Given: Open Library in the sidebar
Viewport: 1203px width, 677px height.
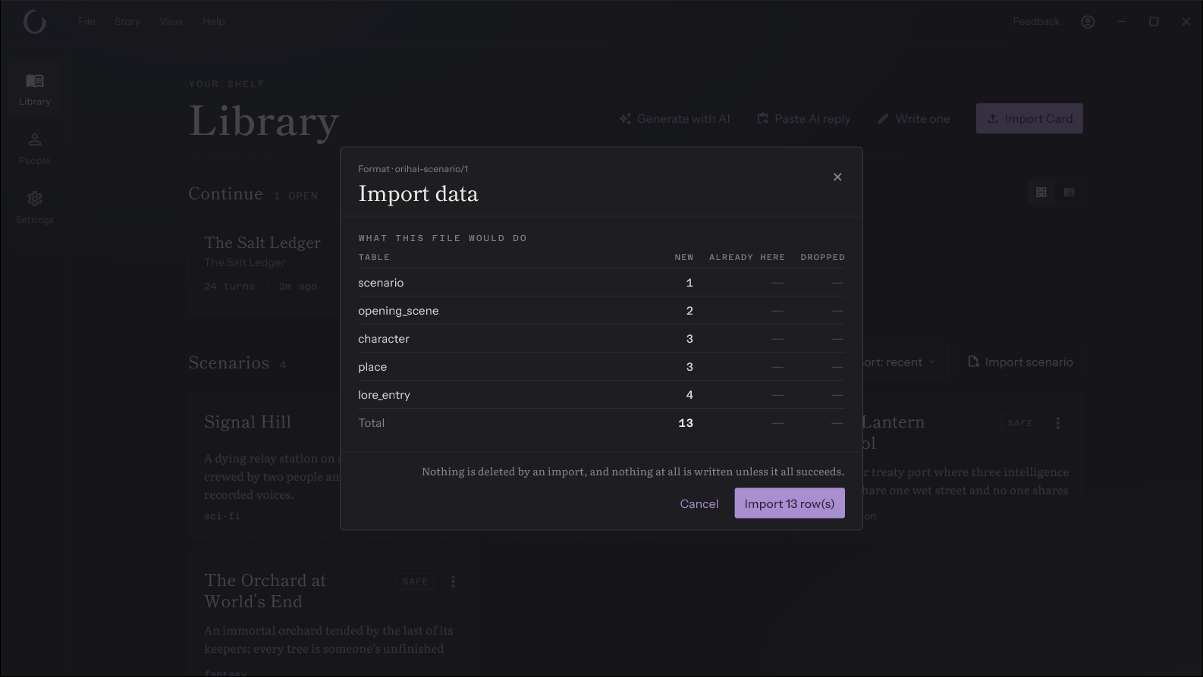Looking at the screenshot, I should pos(35,89).
